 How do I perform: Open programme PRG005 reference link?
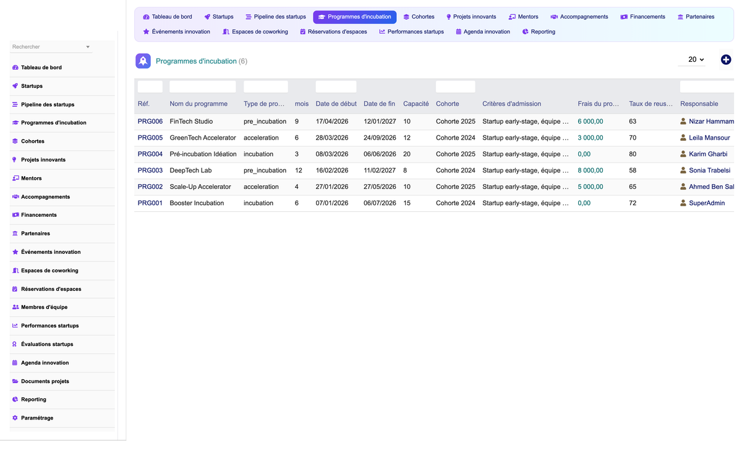(x=150, y=138)
